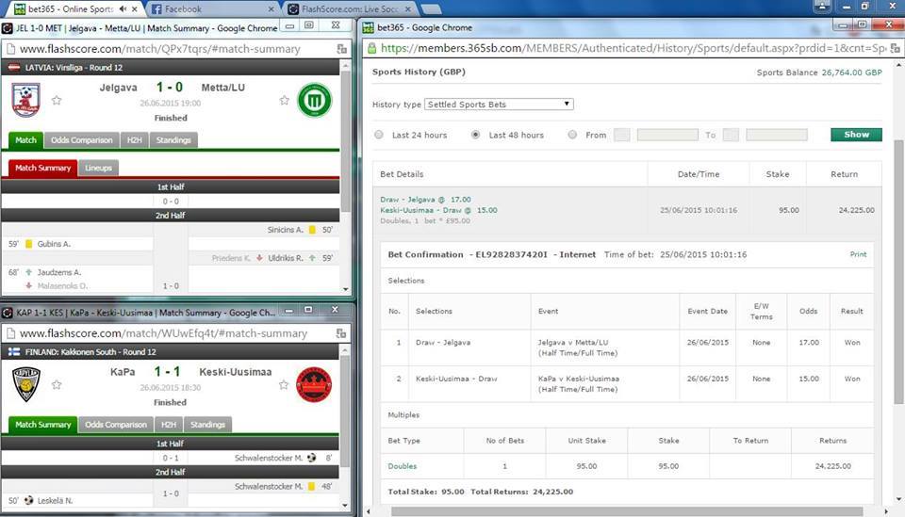Image resolution: width=905 pixels, height=517 pixels.
Task: Click the green padlock in bet365 address bar
Action: [x=372, y=48]
